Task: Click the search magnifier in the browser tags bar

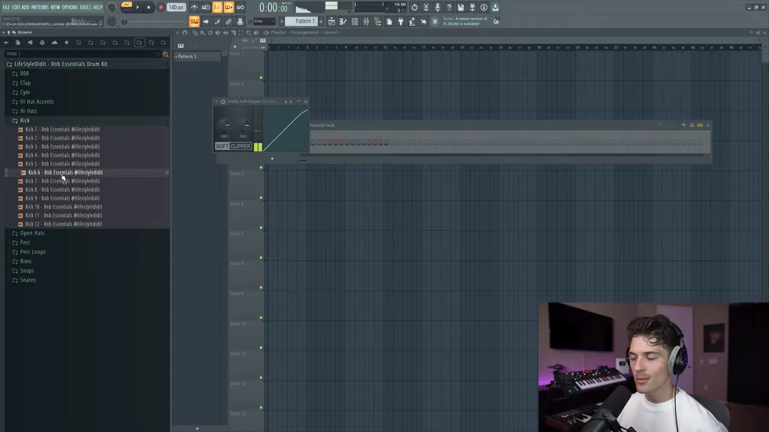Action: pyautogui.click(x=166, y=54)
